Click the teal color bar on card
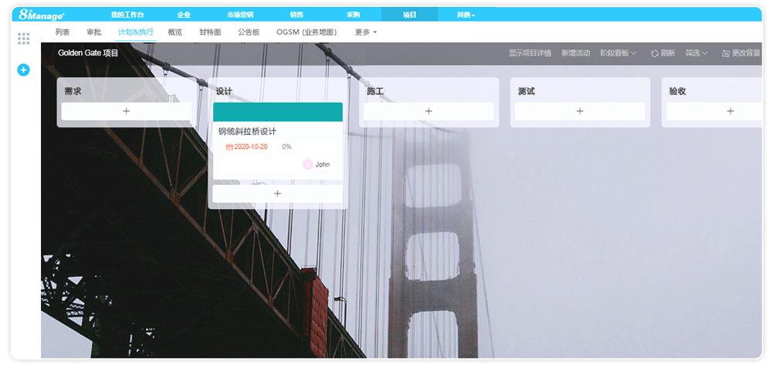 [277, 112]
